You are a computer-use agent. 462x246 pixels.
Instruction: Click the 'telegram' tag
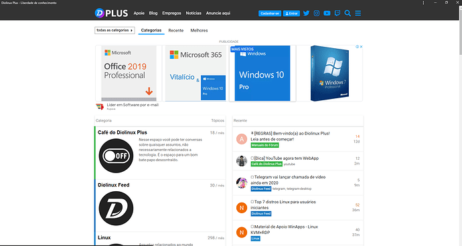[279, 189]
